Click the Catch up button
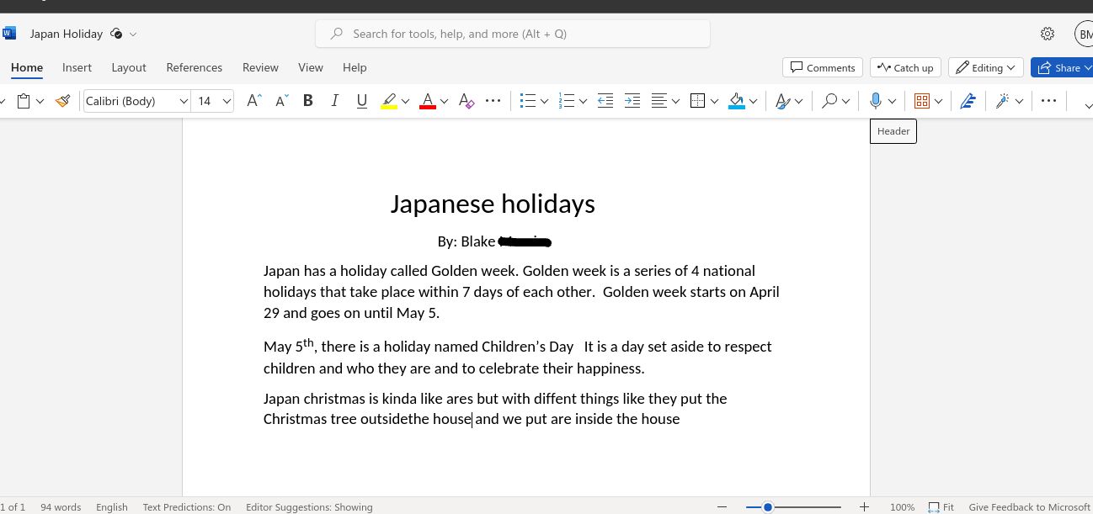1093x514 pixels. 905,67
